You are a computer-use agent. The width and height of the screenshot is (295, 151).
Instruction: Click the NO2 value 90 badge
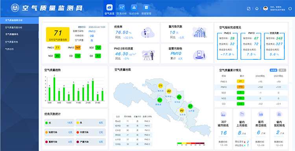click(57, 56)
